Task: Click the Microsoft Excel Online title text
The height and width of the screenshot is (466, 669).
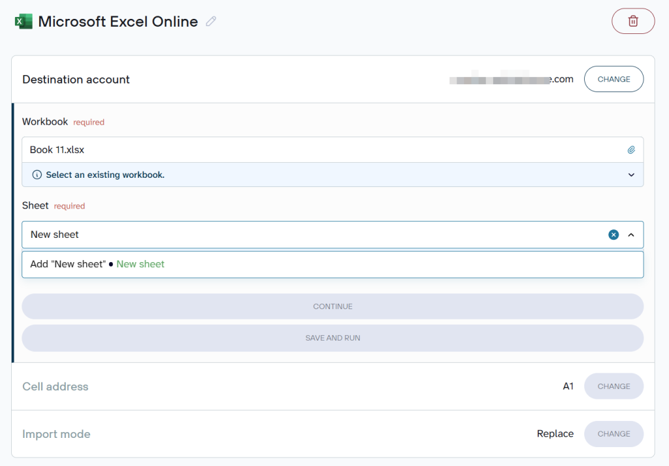Action: click(x=118, y=22)
